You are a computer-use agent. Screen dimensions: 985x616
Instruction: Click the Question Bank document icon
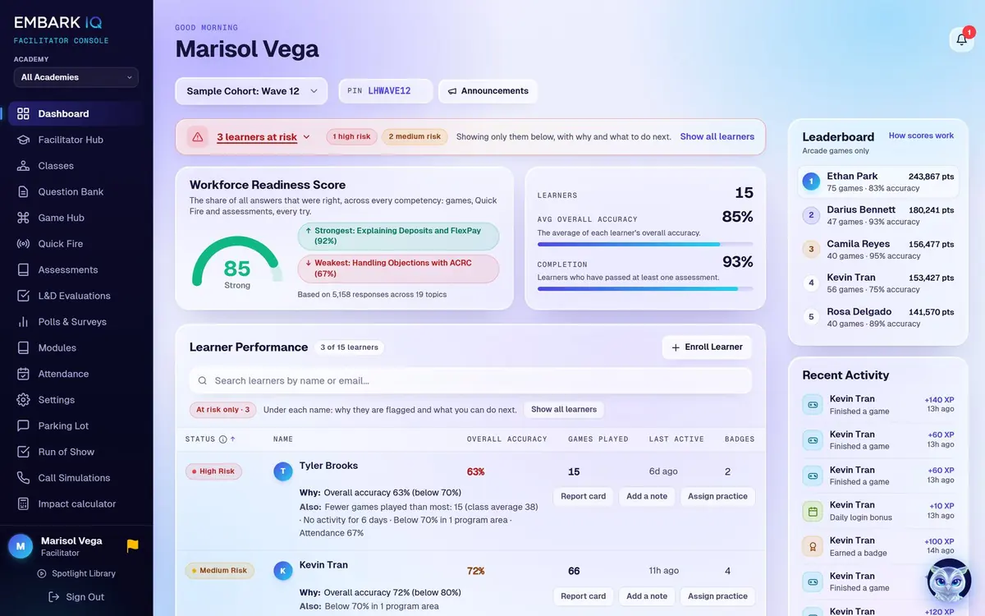pyautogui.click(x=23, y=191)
